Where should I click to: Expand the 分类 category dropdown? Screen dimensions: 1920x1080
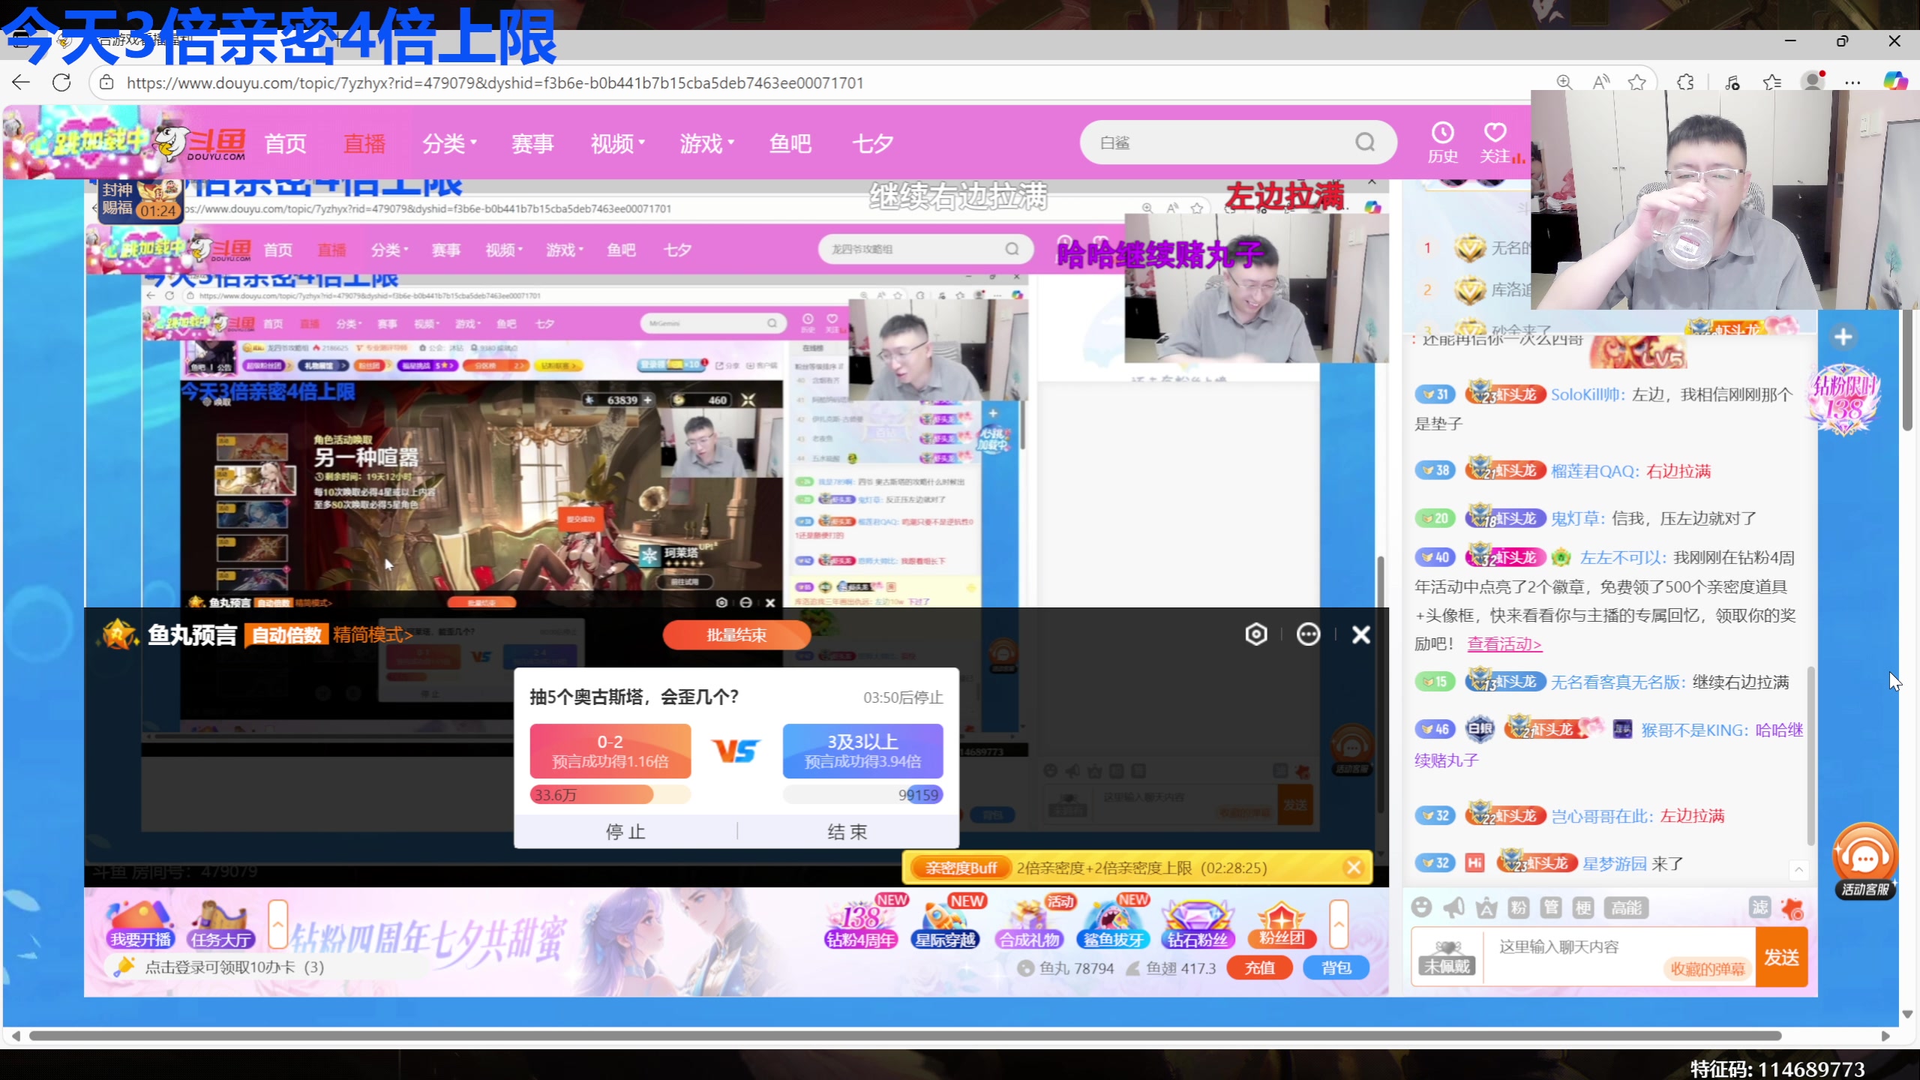[x=449, y=142]
